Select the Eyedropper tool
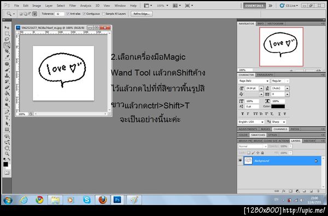Viewport: 328px width, 216px height. tap(7, 57)
